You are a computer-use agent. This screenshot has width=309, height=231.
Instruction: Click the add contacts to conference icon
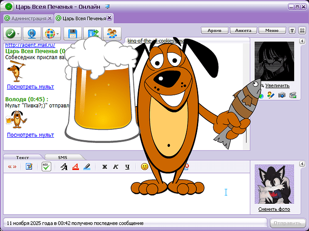click(112, 34)
